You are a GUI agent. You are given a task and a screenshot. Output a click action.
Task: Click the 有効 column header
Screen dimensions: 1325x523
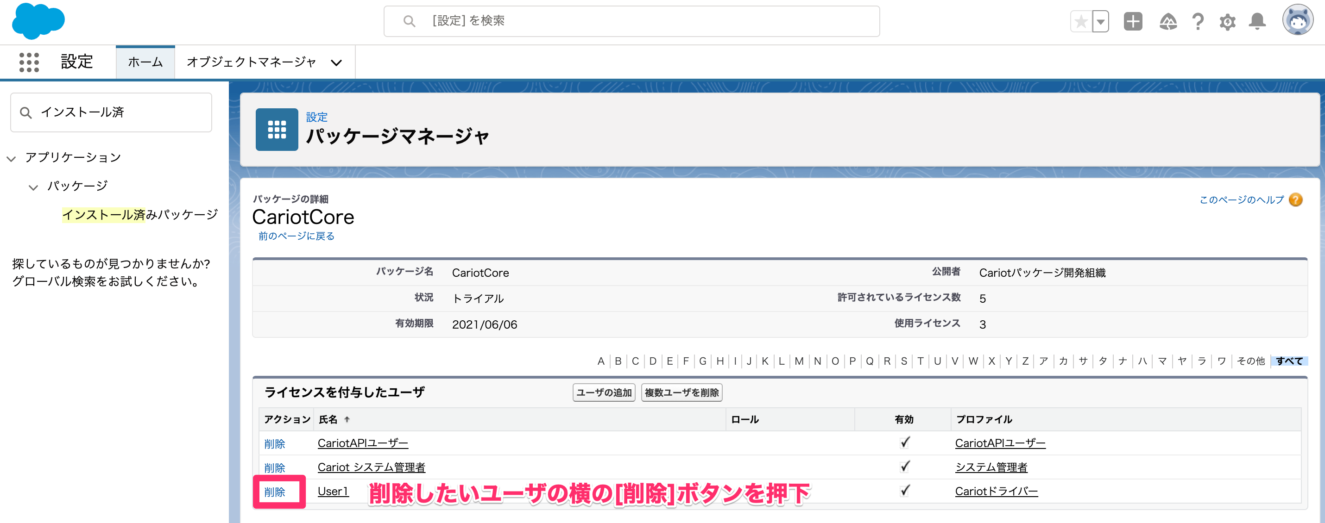904,420
